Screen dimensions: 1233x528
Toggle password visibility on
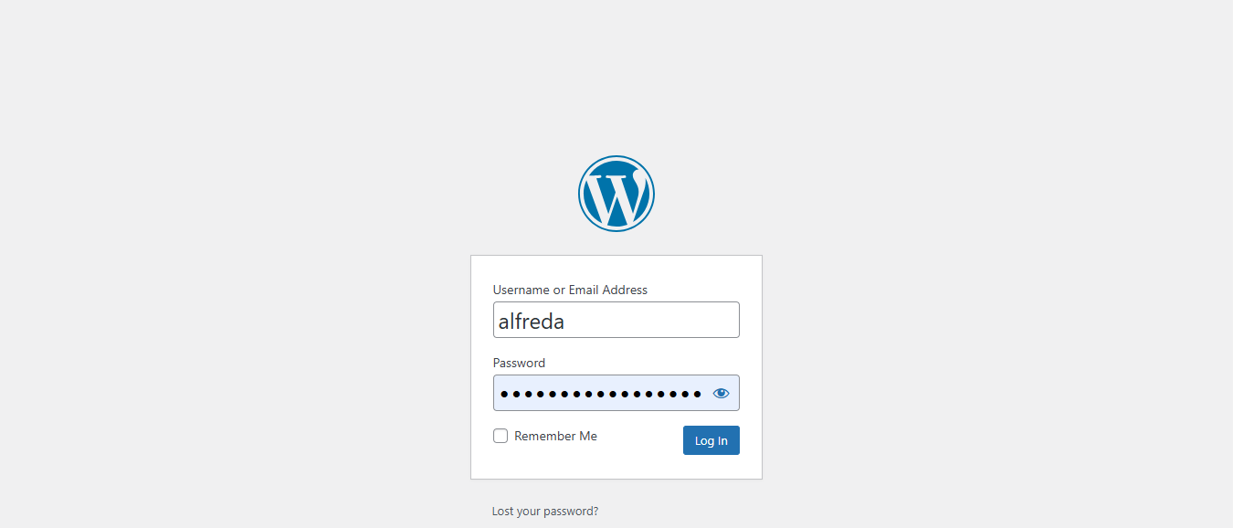pyautogui.click(x=722, y=394)
